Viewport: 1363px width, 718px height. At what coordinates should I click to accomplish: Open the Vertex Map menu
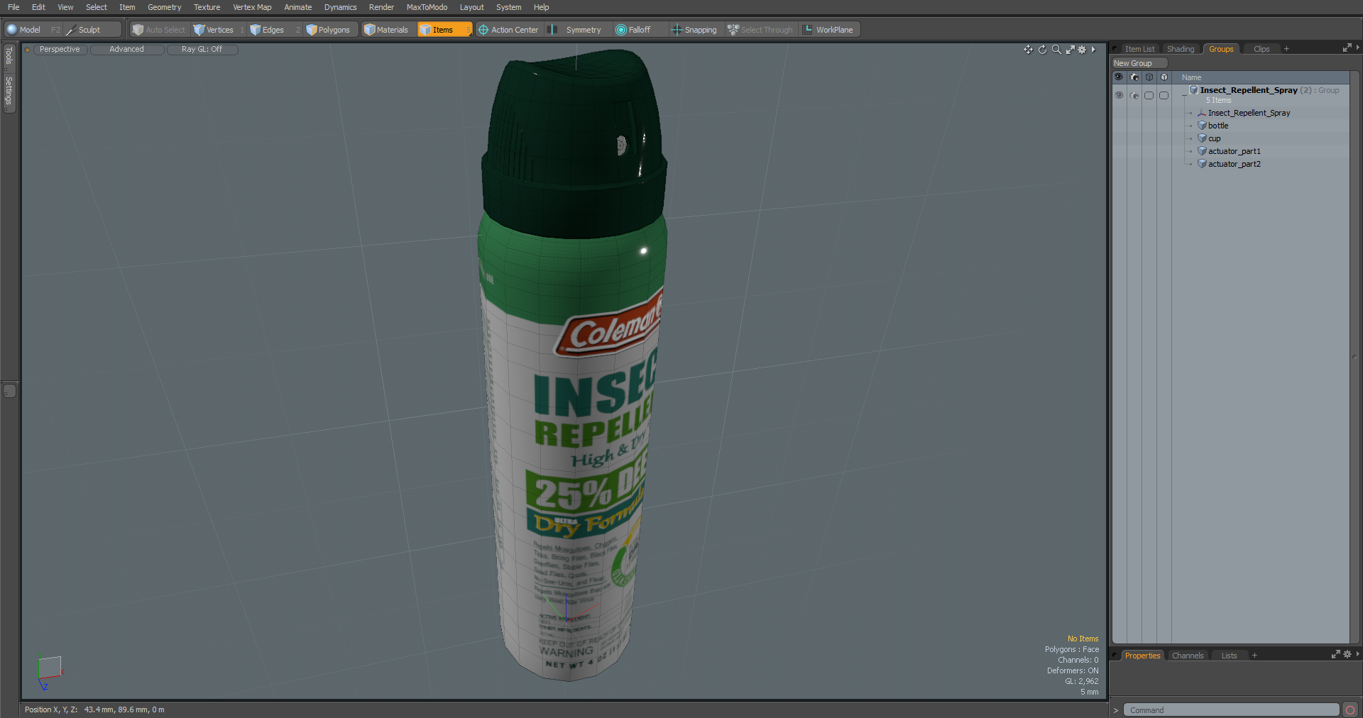coord(252,7)
